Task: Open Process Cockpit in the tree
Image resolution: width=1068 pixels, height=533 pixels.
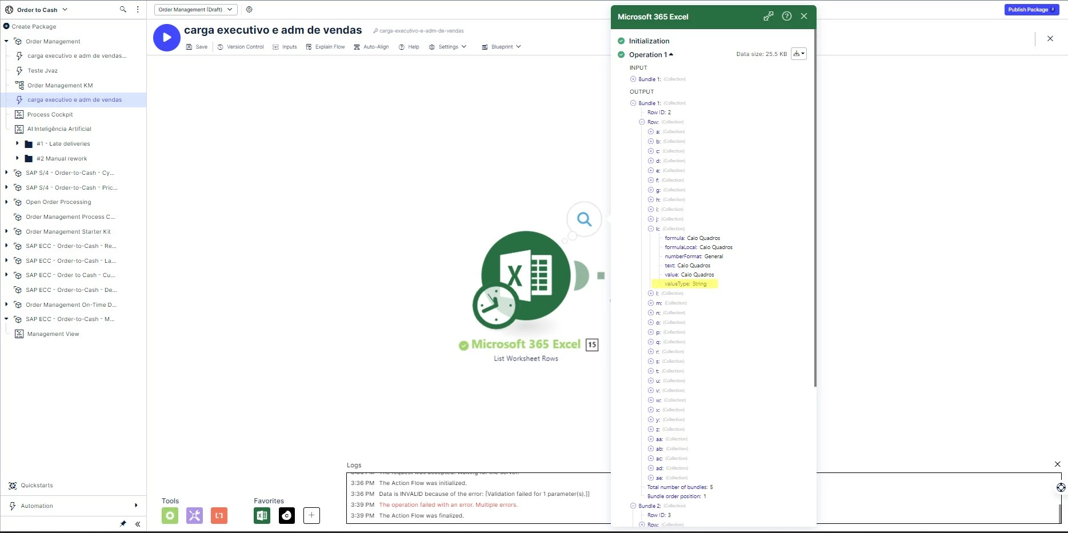Action: (x=50, y=114)
